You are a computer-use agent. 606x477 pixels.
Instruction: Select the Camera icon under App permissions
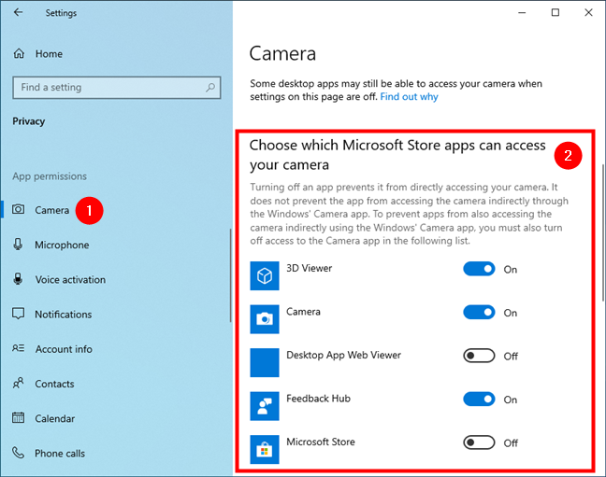18,209
